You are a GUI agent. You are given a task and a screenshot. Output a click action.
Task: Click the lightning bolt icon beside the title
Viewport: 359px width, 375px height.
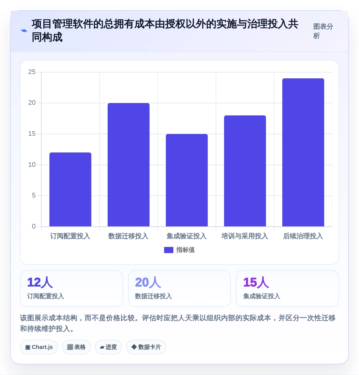[24, 31]
